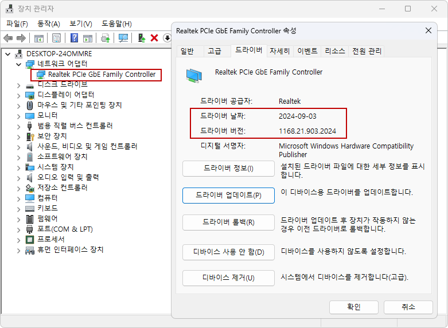Click the Device Manager title bar icon
This screenshot has height=328, width=448.
coord(10,9)
